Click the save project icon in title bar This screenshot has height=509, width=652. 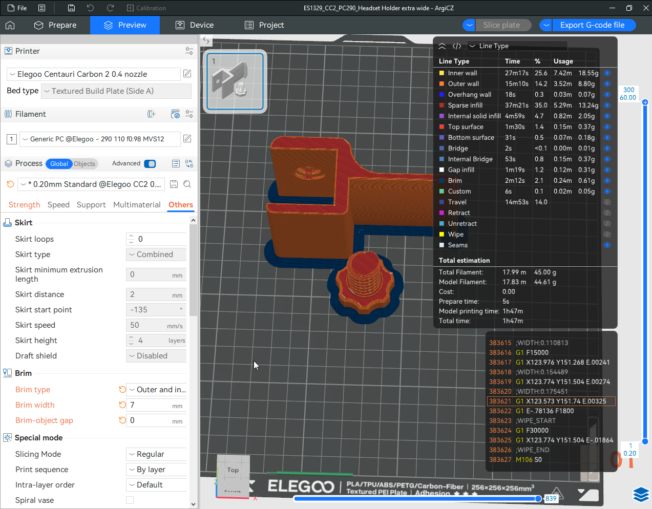coord(71,8)
